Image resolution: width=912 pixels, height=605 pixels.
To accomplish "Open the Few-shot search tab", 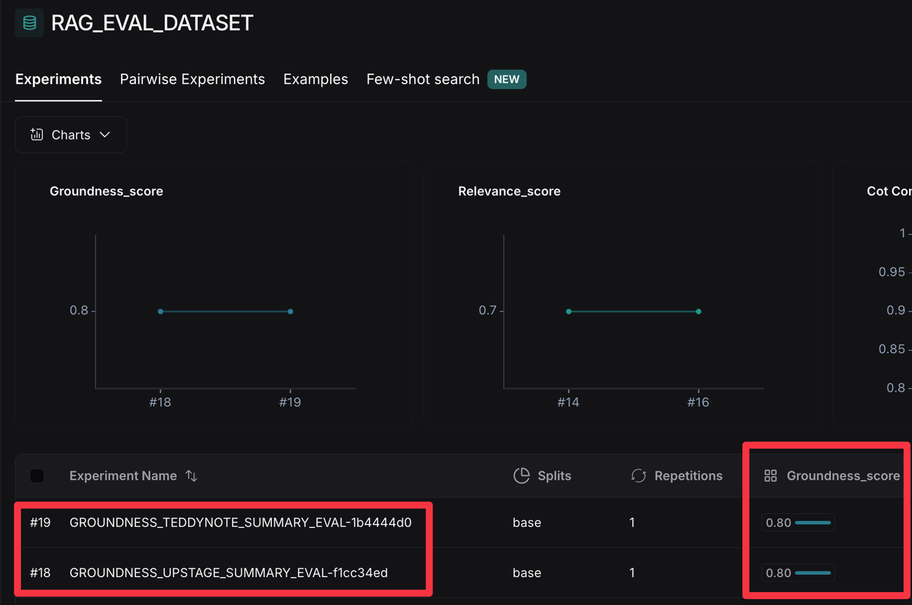I will pyautogui.click(x=422, y=80).
